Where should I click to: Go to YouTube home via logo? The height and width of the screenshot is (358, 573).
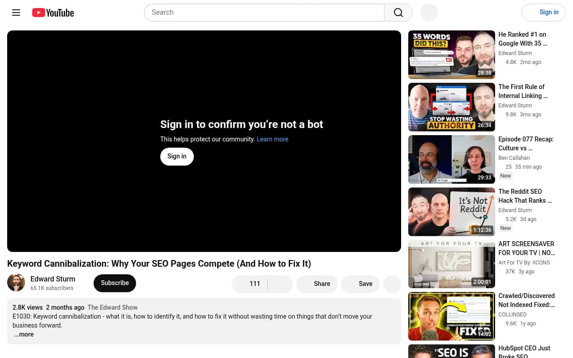coord(53,13)
